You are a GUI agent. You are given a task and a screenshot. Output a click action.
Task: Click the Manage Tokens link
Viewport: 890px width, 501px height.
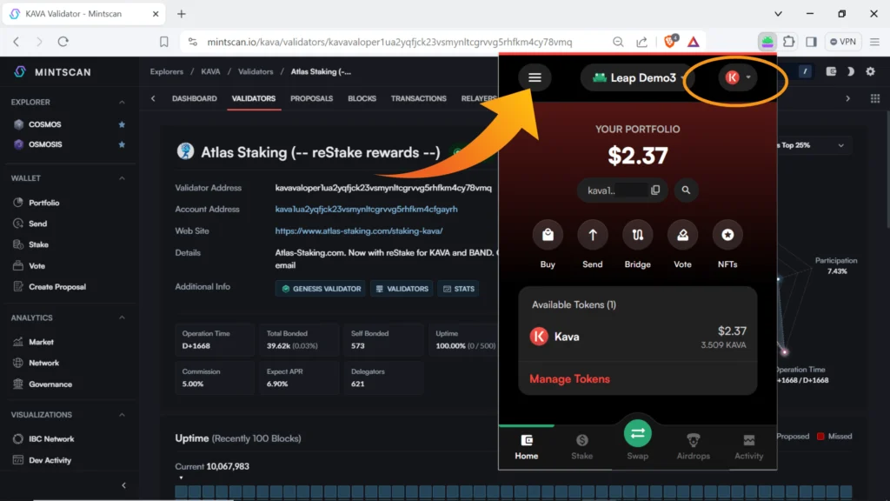569,379
